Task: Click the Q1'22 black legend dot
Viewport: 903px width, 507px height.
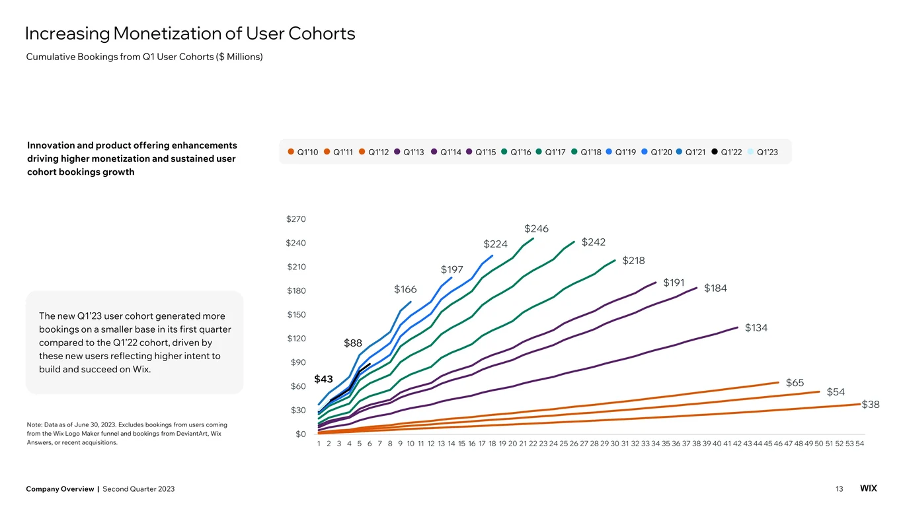Action: click(x=715, y=152)
